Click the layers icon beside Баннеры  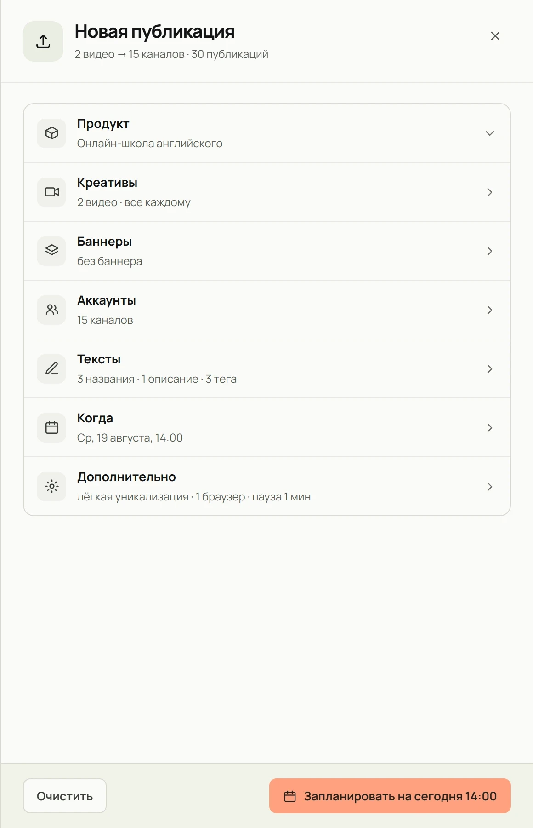tap(52, 251)
